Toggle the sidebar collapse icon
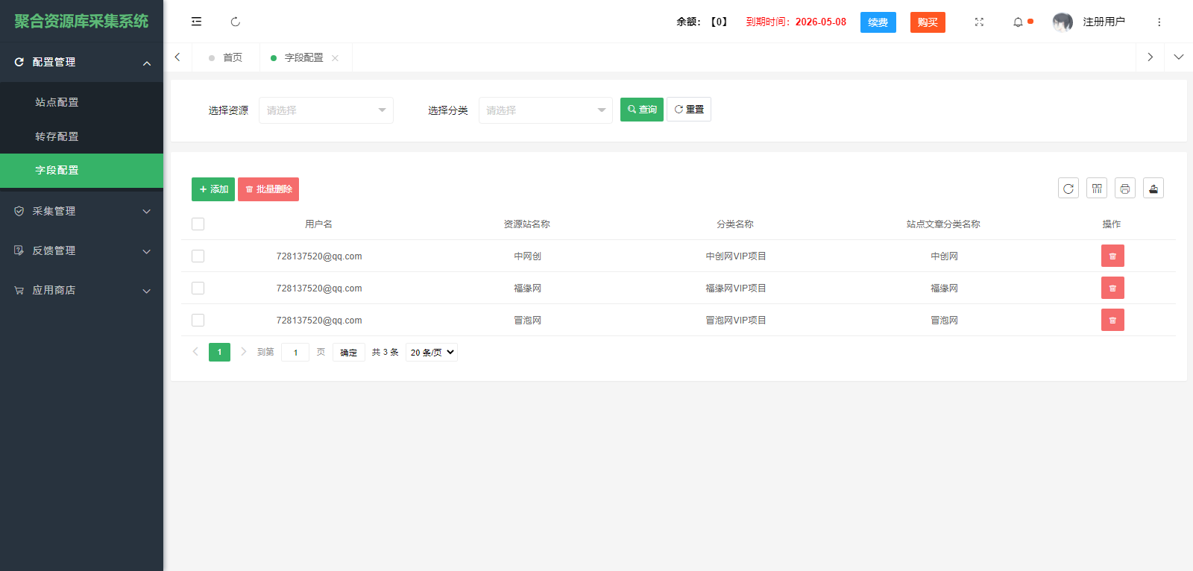This screenshot has height=571, width=1193. pos(196,22)
